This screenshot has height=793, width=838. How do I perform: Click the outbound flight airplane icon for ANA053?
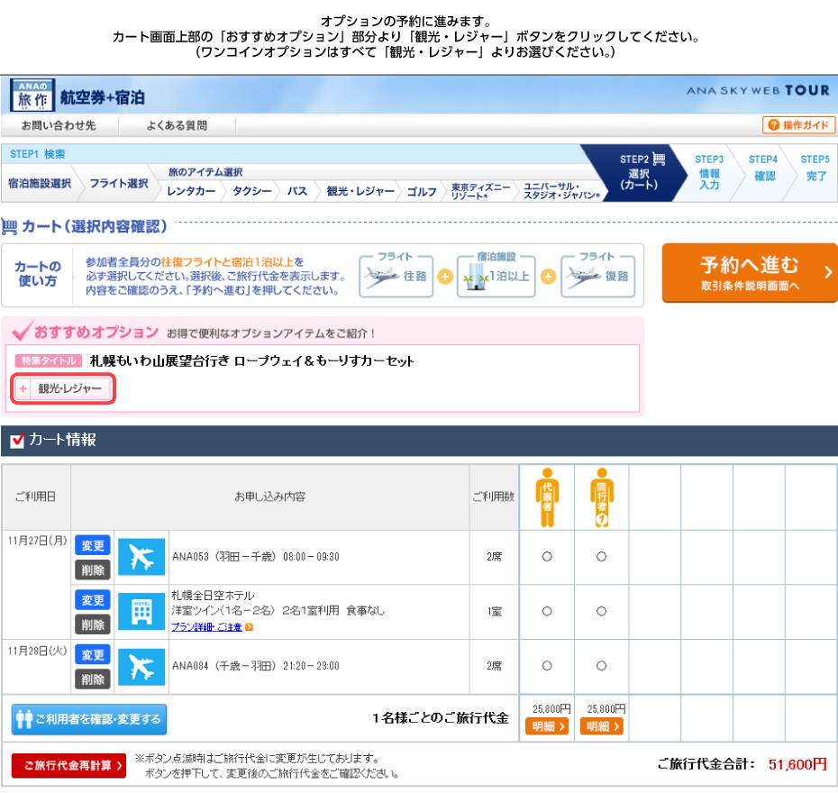(x=141, y=557)
